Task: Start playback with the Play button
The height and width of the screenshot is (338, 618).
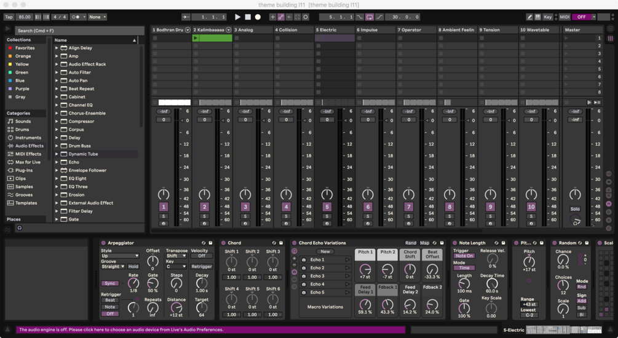Action: (237, 17)
